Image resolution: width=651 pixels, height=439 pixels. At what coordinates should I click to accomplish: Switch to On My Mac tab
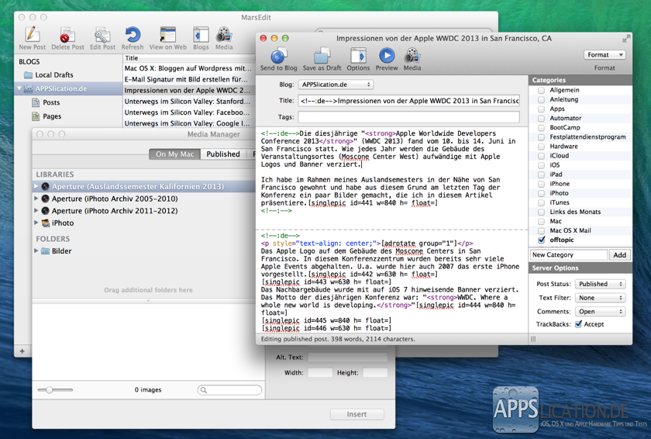(175, 154)
